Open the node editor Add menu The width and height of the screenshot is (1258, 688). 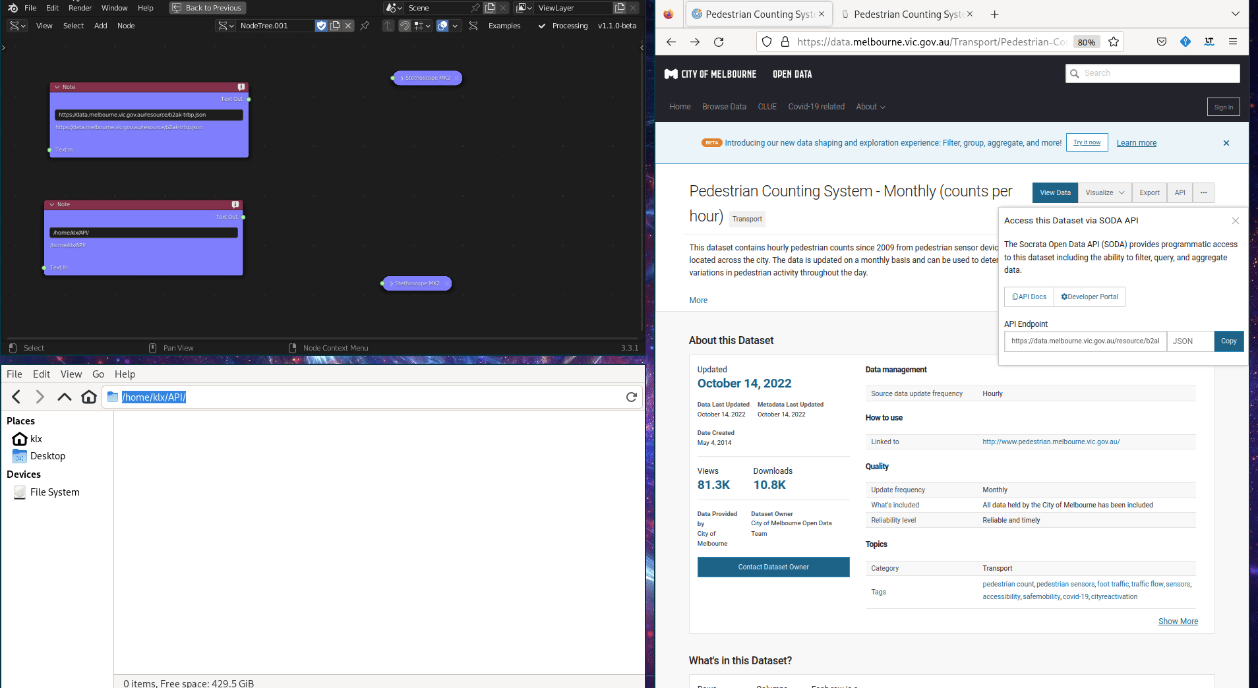click(x=100, y=26)
